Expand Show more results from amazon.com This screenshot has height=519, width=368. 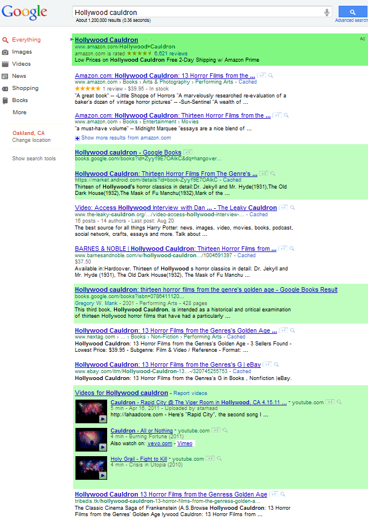point(126,138)
